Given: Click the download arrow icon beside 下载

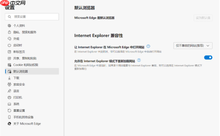Looking at the screenshot, I should tap(9, 78).
